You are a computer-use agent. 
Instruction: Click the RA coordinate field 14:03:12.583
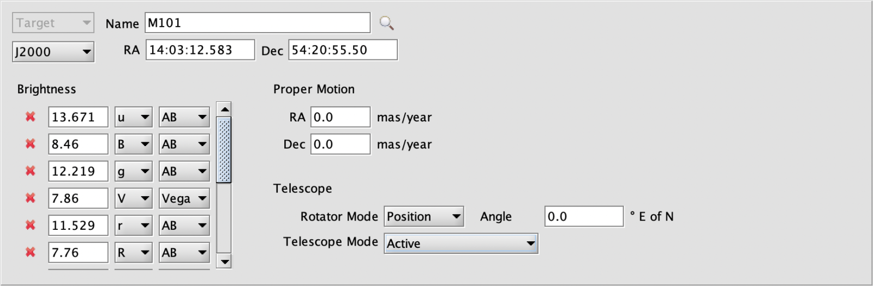pyautogui.click(x=200, y=50)
